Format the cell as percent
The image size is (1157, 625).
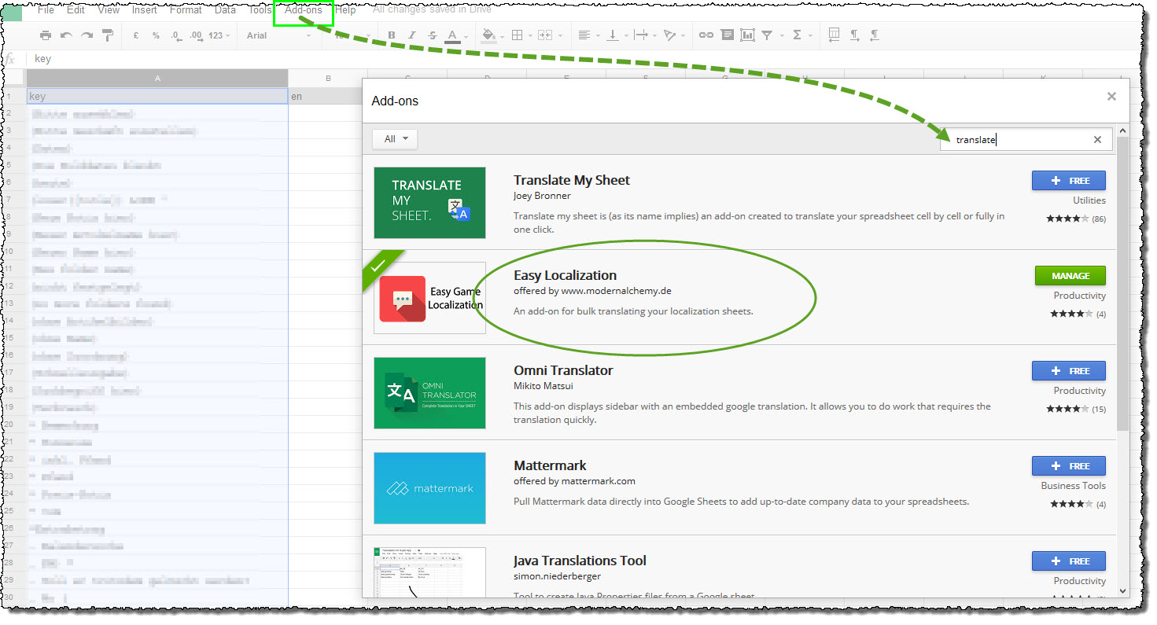point(156,35)
